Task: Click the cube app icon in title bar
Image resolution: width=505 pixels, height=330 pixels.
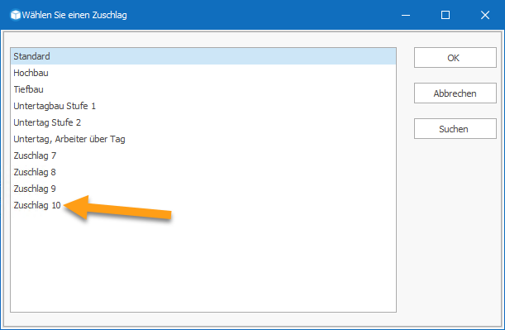Action: pyautogui.click(x=15, y=15)
